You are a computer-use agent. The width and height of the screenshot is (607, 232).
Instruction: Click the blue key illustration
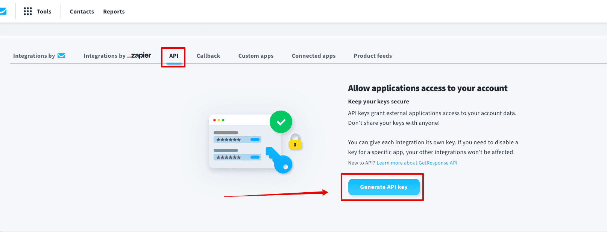pos(279,160)
